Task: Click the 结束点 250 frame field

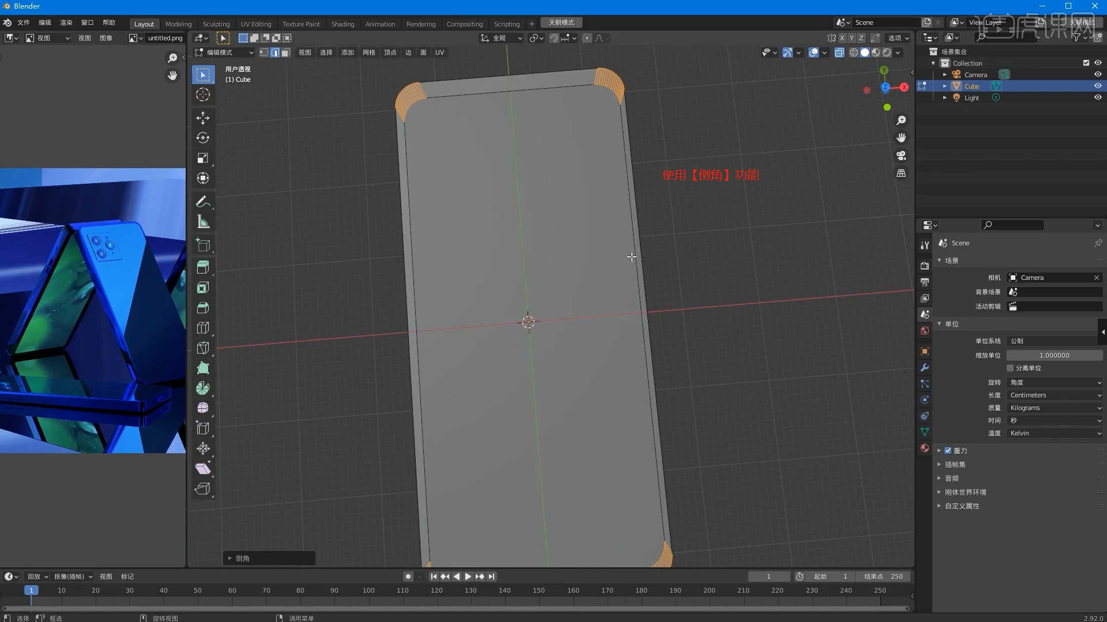Action: pos(883,577)
